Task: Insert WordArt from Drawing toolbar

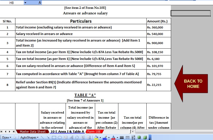Action: tap(71, 137)
